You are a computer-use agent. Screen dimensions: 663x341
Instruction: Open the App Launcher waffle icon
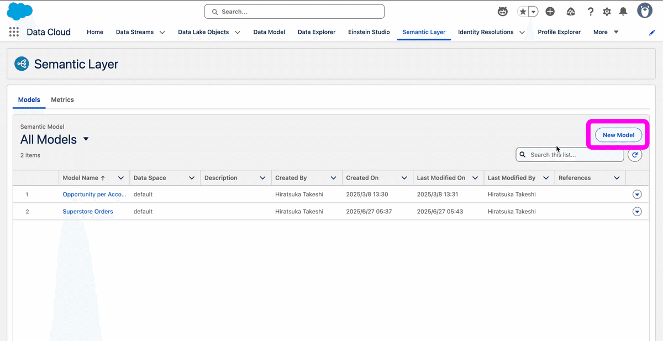point(13,32)
